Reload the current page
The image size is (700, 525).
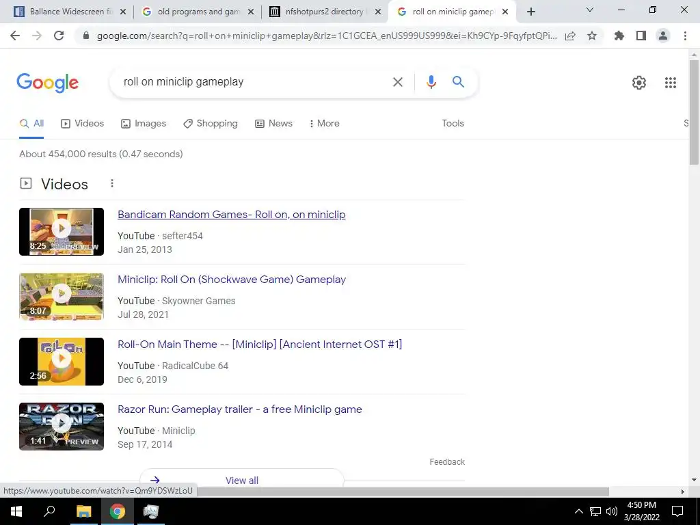click(59, 36)
